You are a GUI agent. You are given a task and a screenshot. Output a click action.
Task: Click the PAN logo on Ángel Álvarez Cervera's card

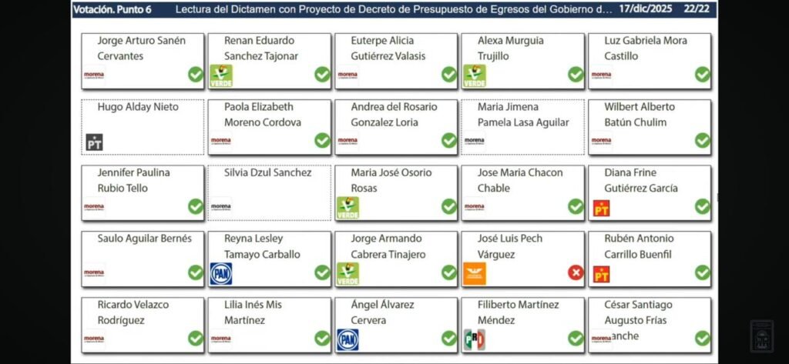tap(347, 339)
